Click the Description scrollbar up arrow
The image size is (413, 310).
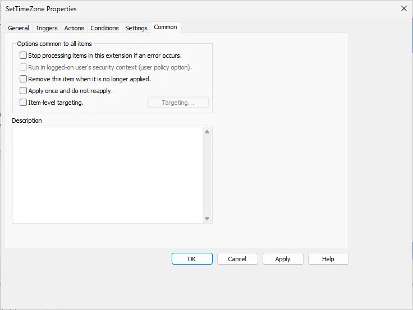pos(207,132)
